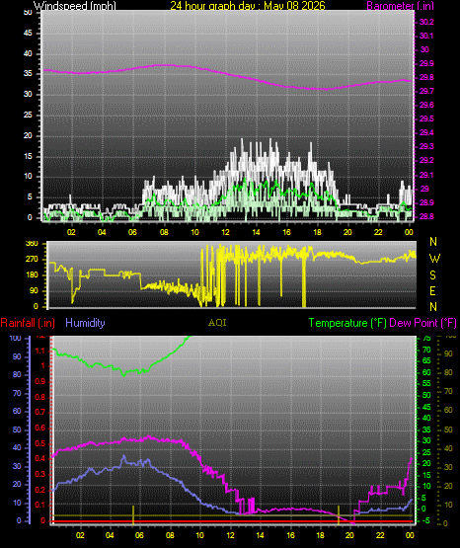
Task: Click hour 18 on wind graph axis
Action: point(317,232)
